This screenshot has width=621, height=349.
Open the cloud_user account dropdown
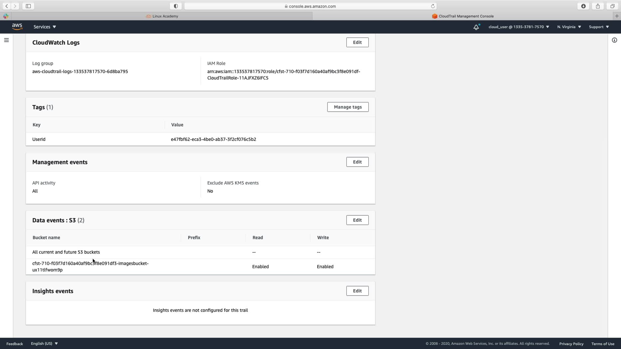pyautogui.click(x=519, y=27)
